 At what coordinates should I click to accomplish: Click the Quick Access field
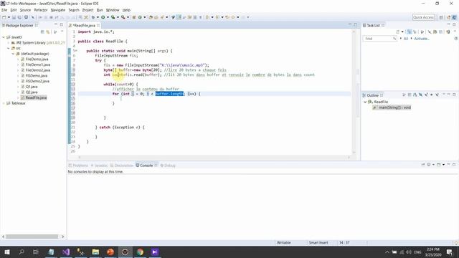[x=423, y=17]
